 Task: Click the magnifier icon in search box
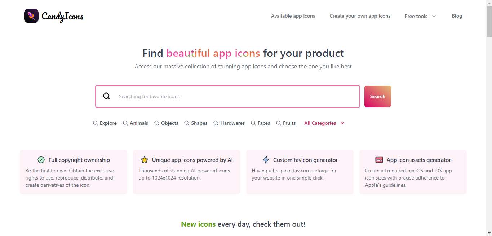[107, 96]
